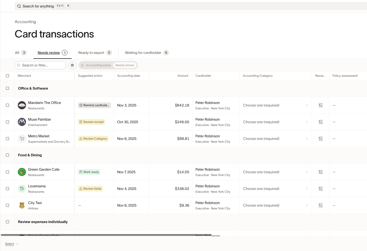This screenshot has height=251, width=367.
Task: Open Accounting Category dropdown for Muse Paintbar
Action: pyautogui.click(x=276, y=122)
